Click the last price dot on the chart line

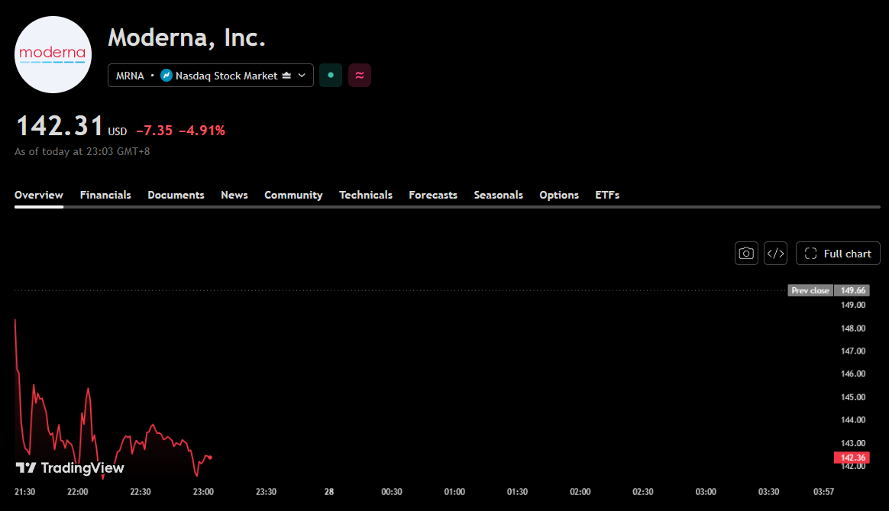click(210, 458)
